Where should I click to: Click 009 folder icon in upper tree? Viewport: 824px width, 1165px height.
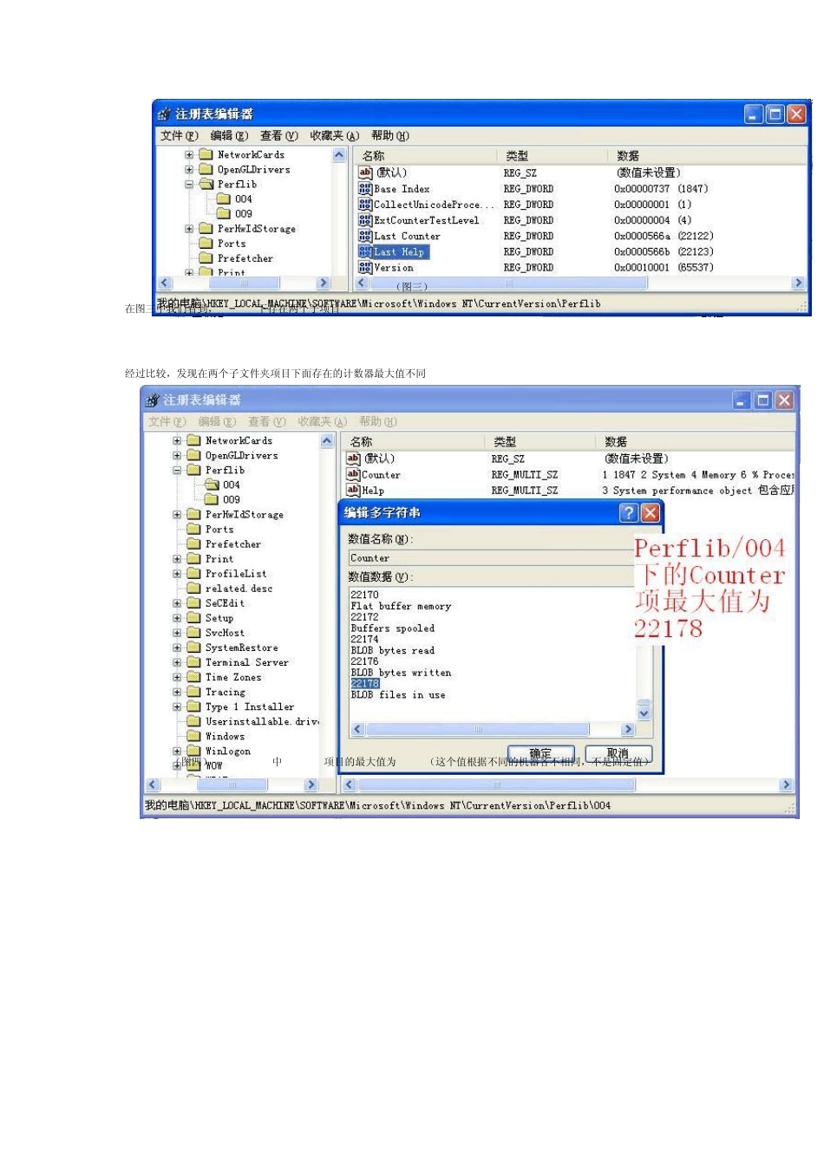click(x=223, y=214)
